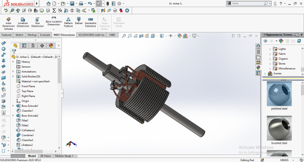304x162 pixels.
Task: Expand the Solid Bodies(50) tree node
Action: (13, 77)
